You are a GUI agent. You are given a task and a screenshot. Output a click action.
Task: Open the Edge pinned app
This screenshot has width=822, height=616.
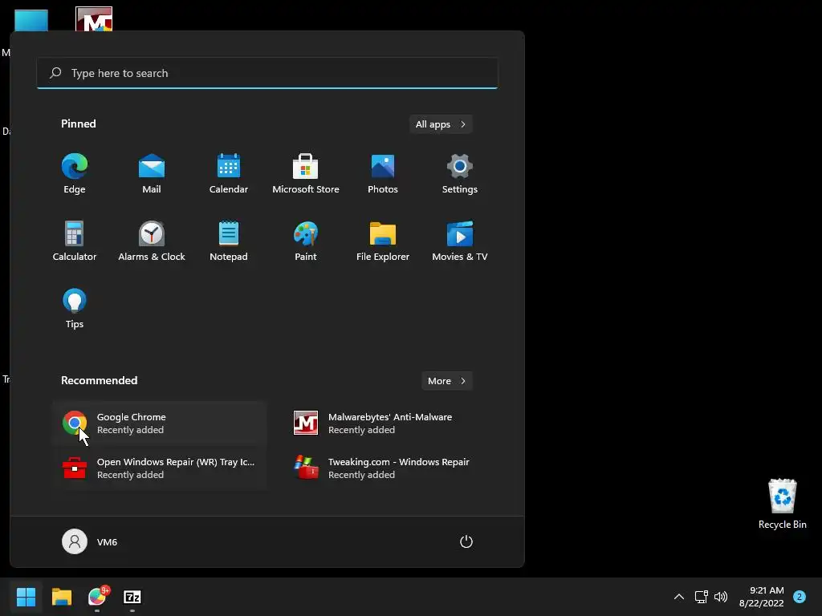(x=75, y=174)
